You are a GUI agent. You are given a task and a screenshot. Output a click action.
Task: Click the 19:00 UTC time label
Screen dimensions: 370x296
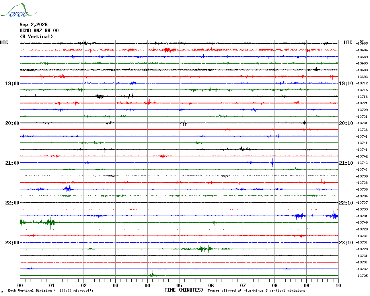click(x=12, y=84)
